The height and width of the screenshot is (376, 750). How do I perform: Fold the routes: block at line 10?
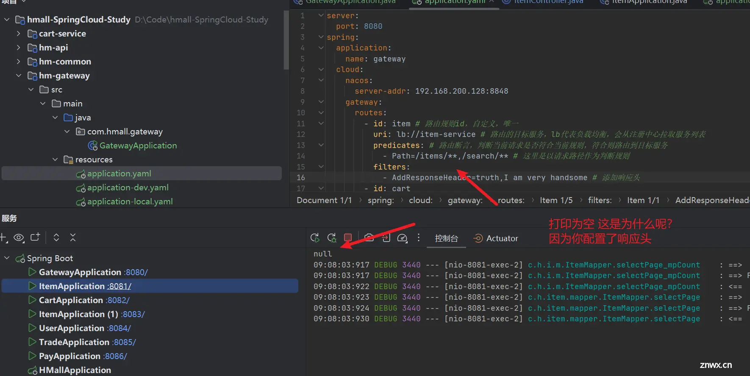(x=321, y=112)
